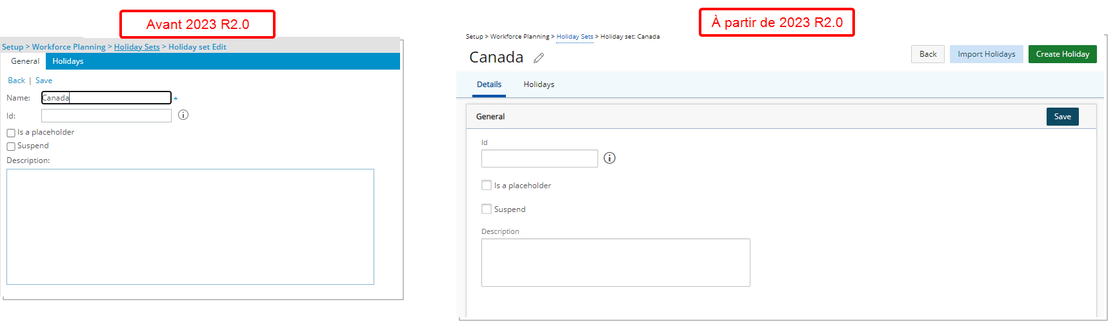Image resolution: width=1115 pixels, height=328 pixels.
Task: Click the green Create Holiday button
Action: [1063, 54]
